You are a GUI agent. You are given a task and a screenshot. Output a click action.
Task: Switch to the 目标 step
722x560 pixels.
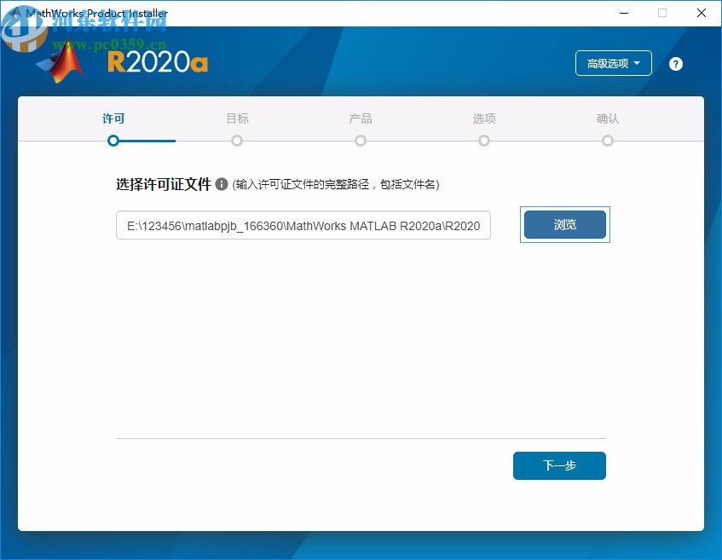(237, 118)
